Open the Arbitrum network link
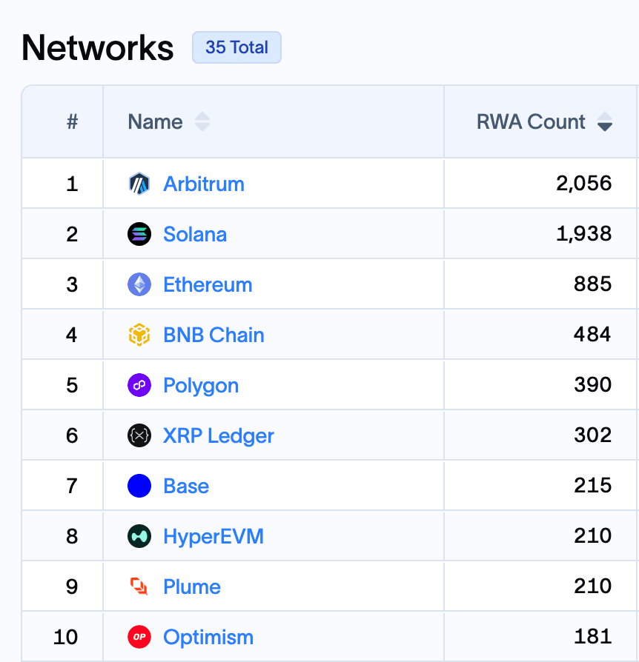 pos(204,184)
